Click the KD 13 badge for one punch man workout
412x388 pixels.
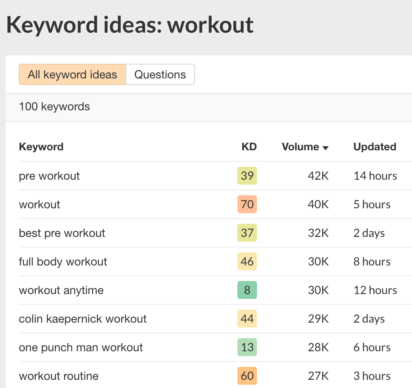tap(247, 347)
